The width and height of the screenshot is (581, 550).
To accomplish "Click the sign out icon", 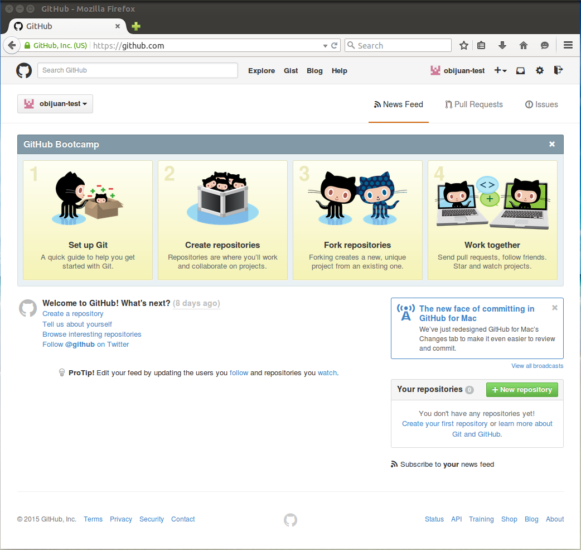I will pyautogui.click(x=558, y=70).
